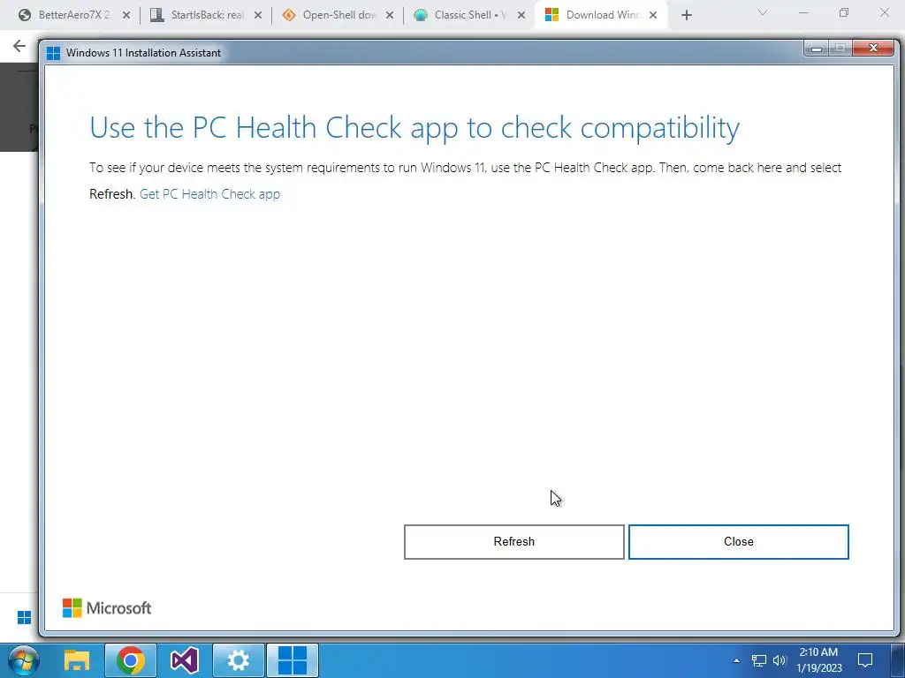
Task: Switch to the Classic Shell browser tab
Action: point(468,15)
